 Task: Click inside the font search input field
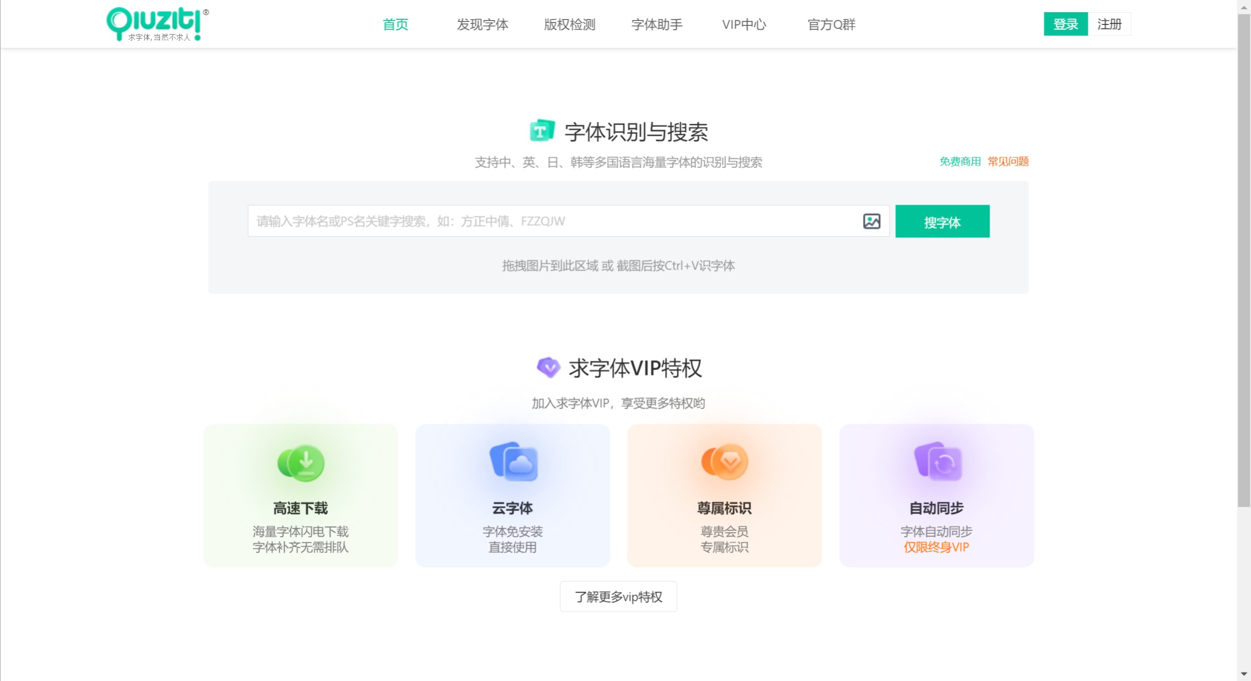pos(538,221)
